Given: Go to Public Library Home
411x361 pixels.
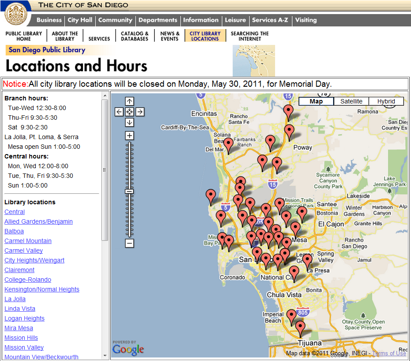Looking at the screenshot, I should point(23,36).
